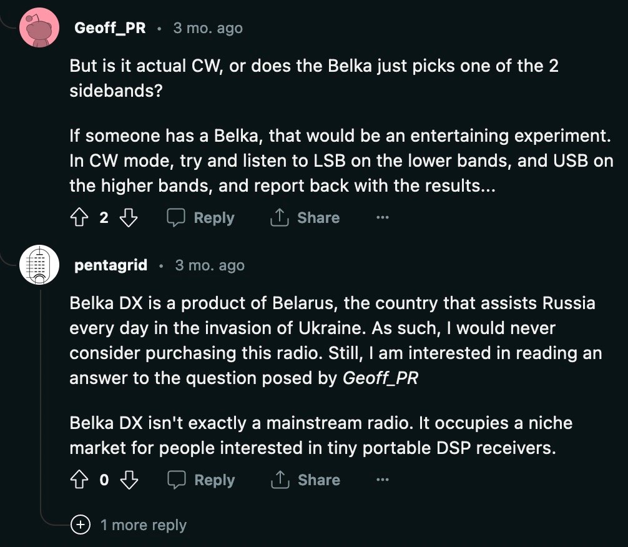Image resolution: width=628 pixels, height=547 pixels.
Task: Open more options on pentagrid's comment
Action: [x=383, y=480]
